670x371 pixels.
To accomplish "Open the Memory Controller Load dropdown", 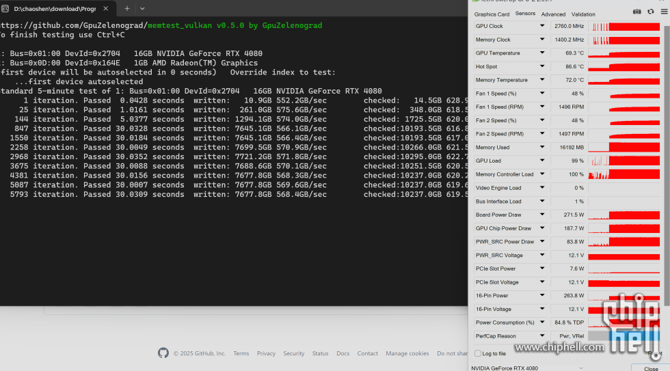I will tap(541, 174).
